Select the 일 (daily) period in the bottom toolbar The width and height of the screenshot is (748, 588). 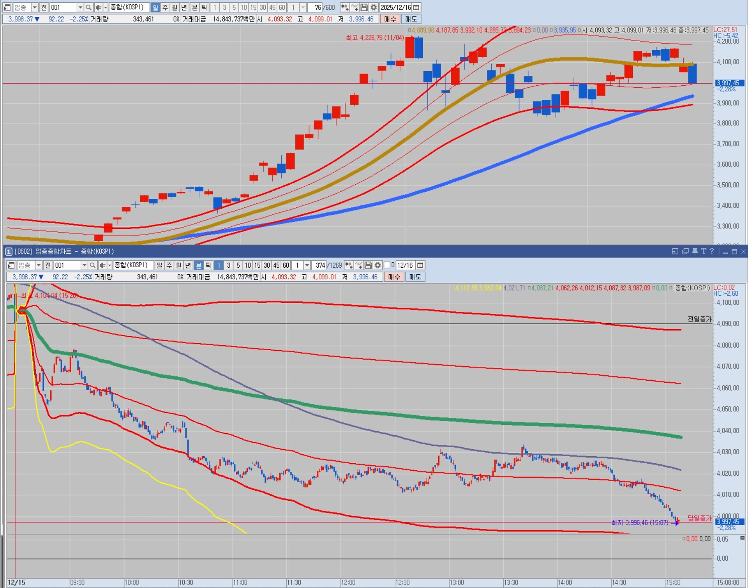point(159,265)
